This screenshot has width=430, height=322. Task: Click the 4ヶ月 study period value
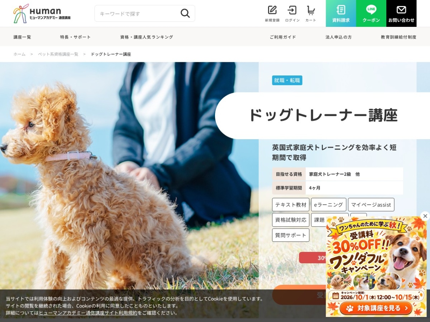pyautogui.click(x=315, y=188)
